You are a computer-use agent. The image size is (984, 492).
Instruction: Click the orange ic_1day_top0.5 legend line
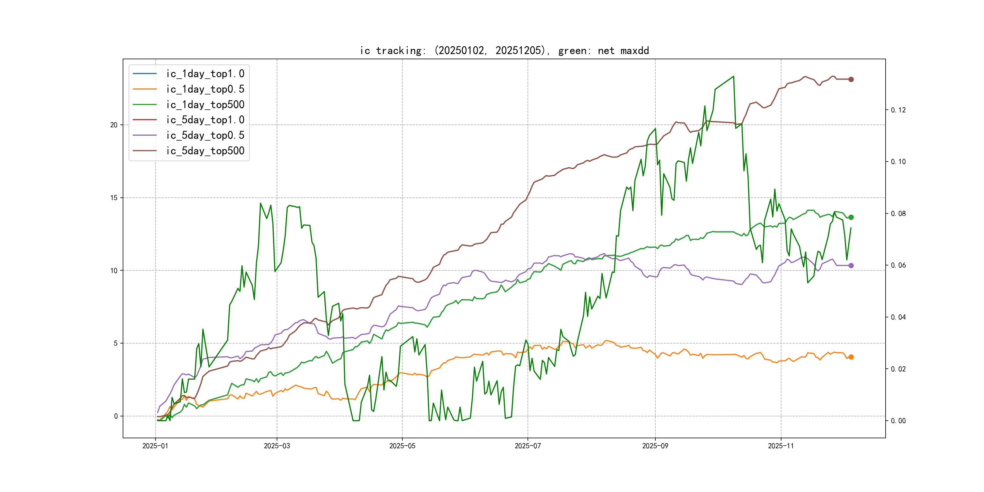[144, 89]
